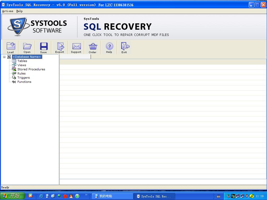Click the title bar application icon
The height and width of the screenshot is (200, 267).
tap(3, 5)
